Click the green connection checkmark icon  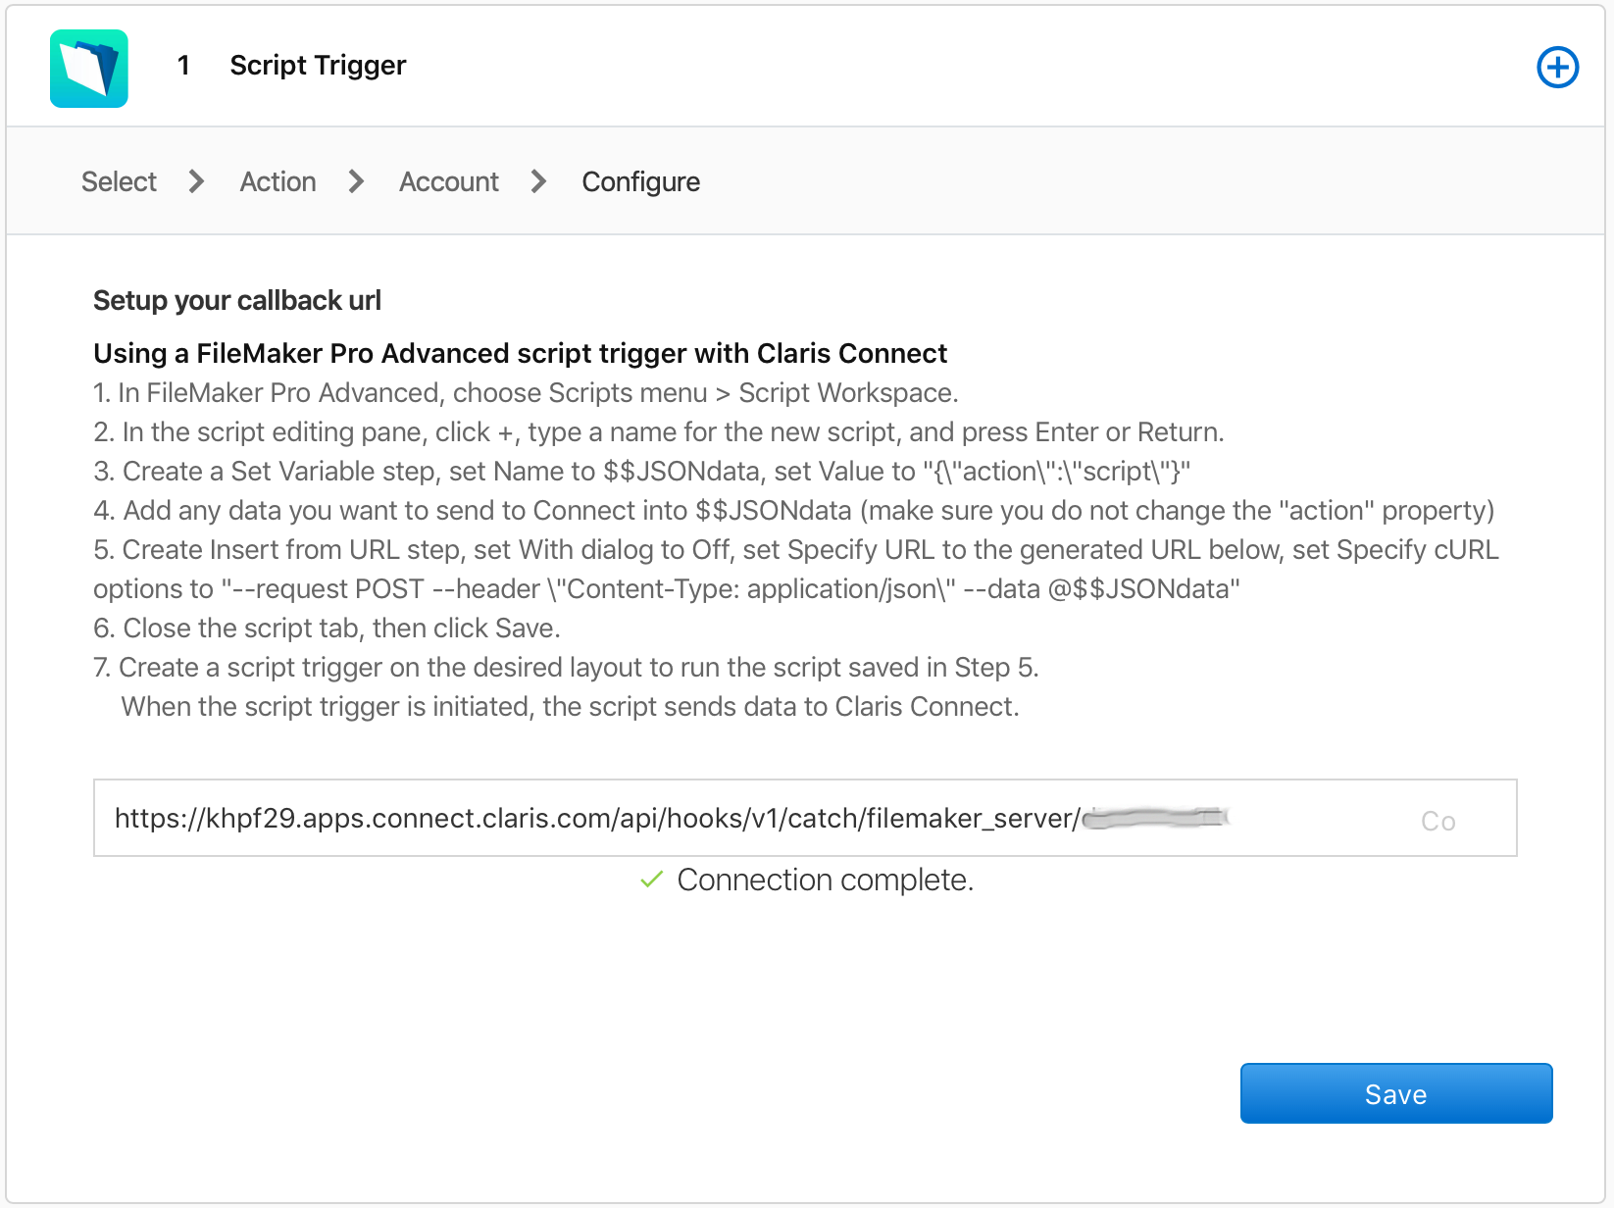[651, 880]
